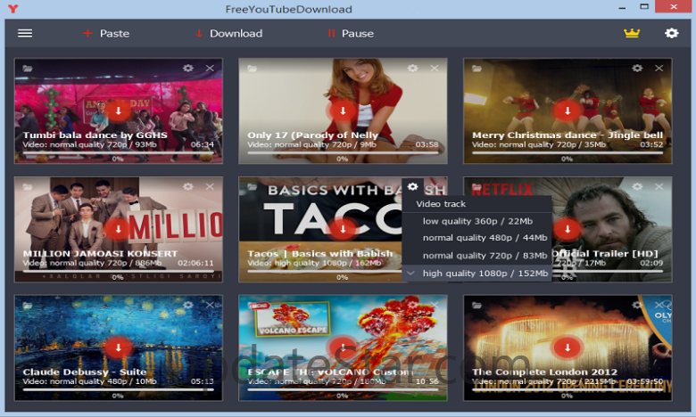This screenshot has height=417, width=696.
Task: Start download of Netflix Official Trailer
Action: point(568,229)
